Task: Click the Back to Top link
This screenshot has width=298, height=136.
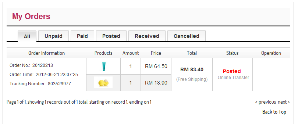Action: [274, 112]
